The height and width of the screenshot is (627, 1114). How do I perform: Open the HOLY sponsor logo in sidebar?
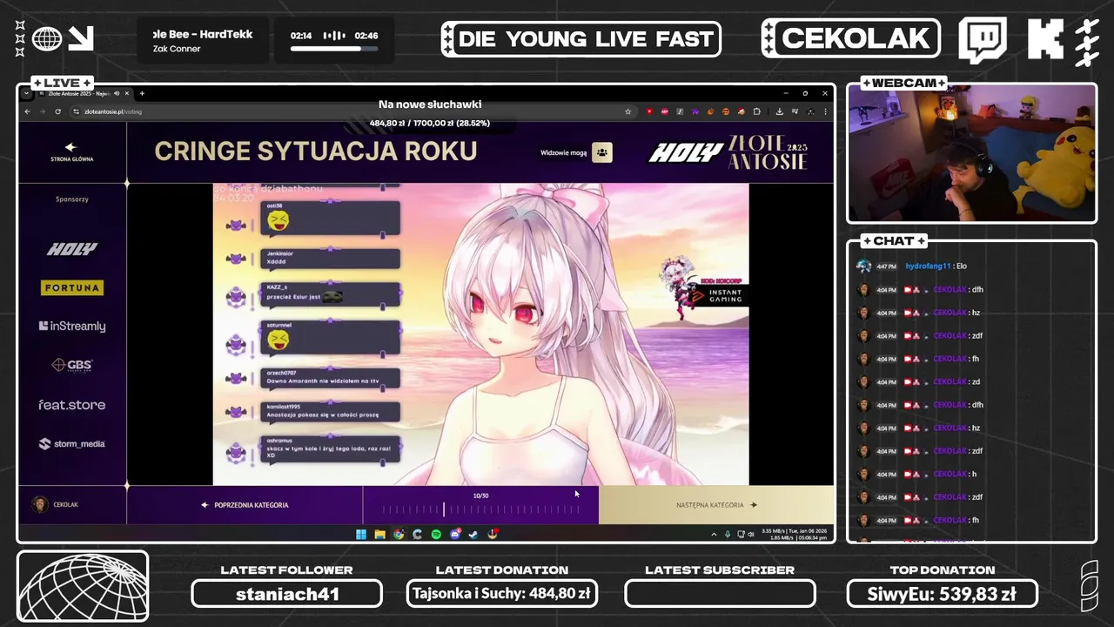point(72,249)
